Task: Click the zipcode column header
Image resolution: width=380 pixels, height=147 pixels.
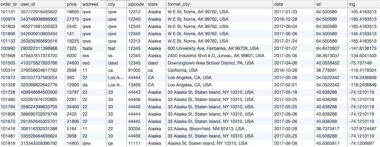Action: [x=136, y=4]
